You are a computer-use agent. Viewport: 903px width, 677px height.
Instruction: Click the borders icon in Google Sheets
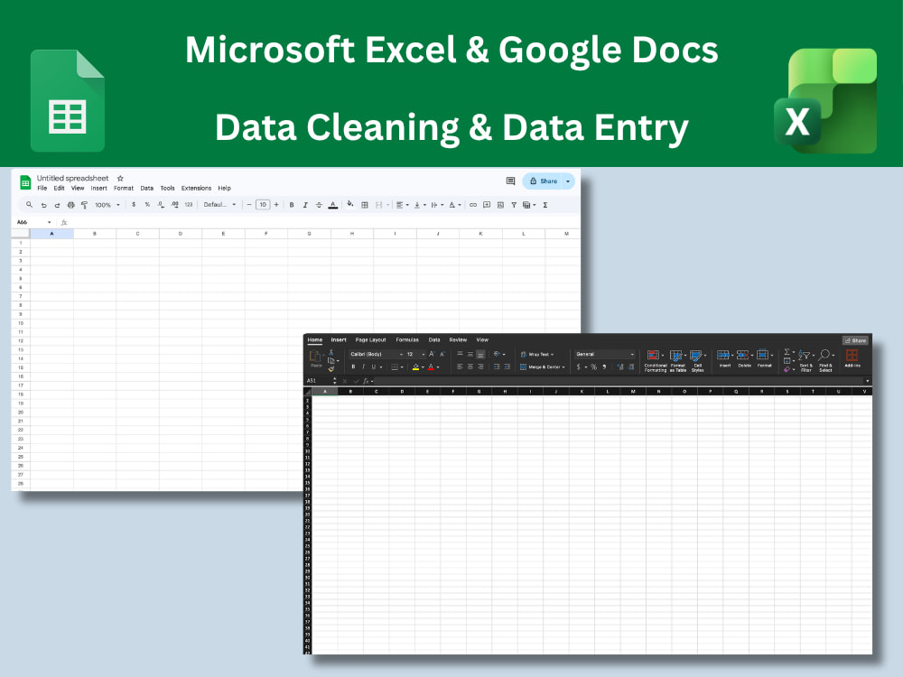tap(365, 205)
